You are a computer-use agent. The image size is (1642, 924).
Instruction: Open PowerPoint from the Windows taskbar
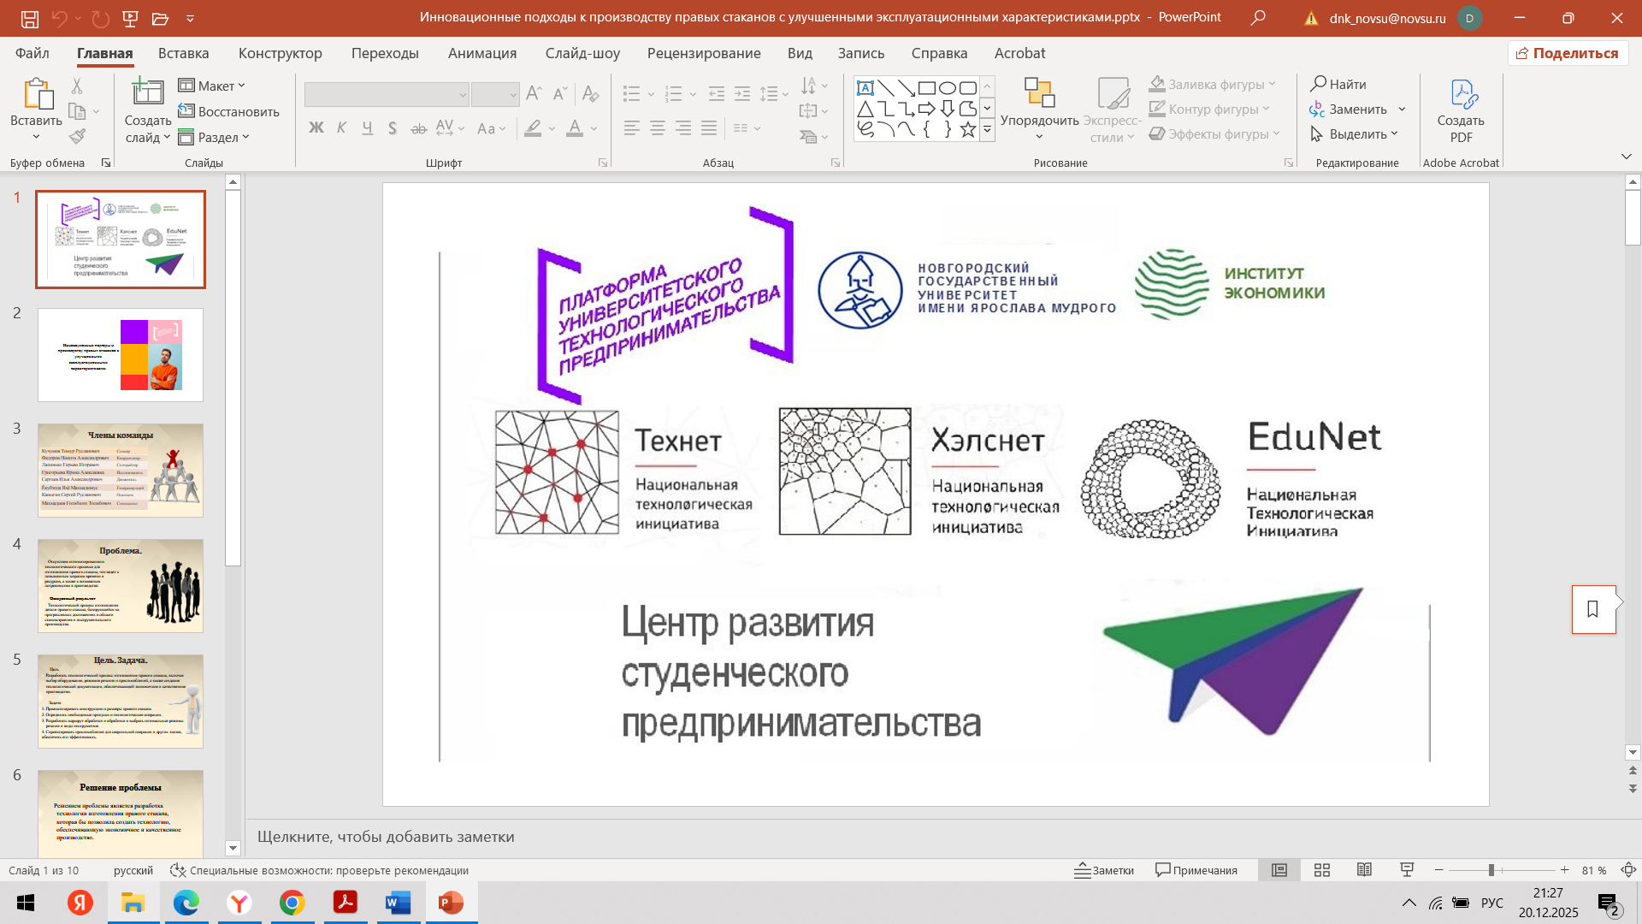click(x=451, y=903)
